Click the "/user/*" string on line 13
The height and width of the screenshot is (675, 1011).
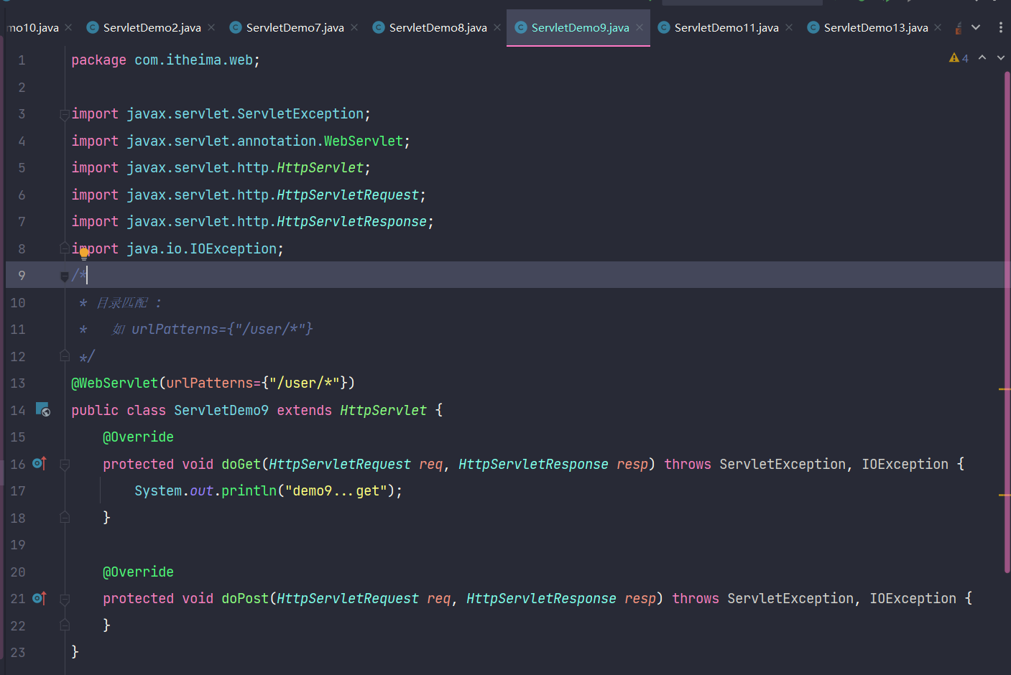[305, 383]
